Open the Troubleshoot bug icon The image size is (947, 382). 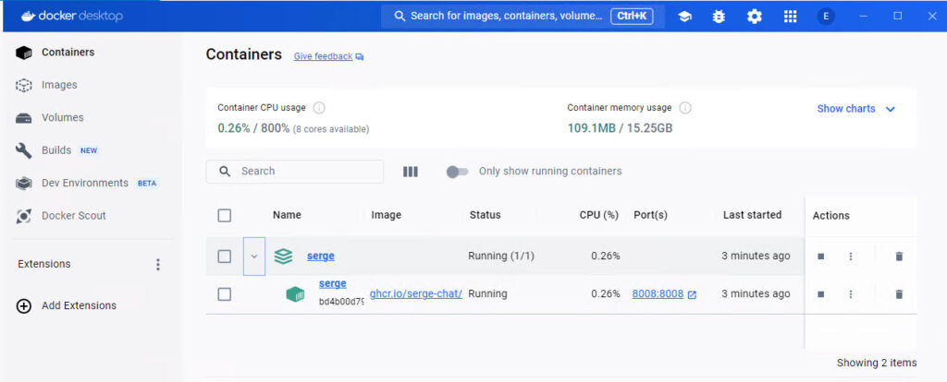click(x=719, y=17)
